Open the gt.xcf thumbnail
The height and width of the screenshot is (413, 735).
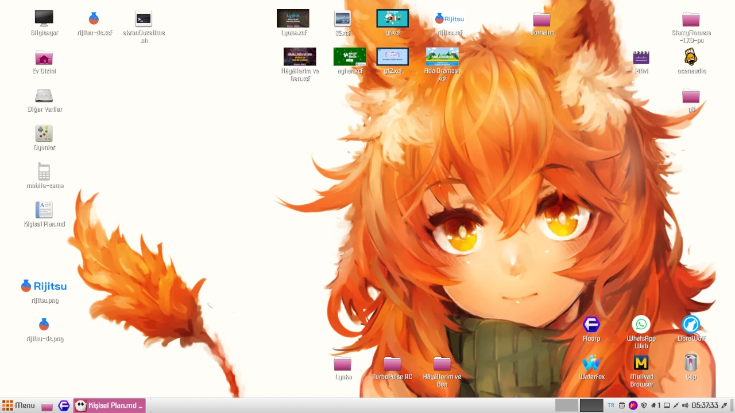click(x=393, y=18)
